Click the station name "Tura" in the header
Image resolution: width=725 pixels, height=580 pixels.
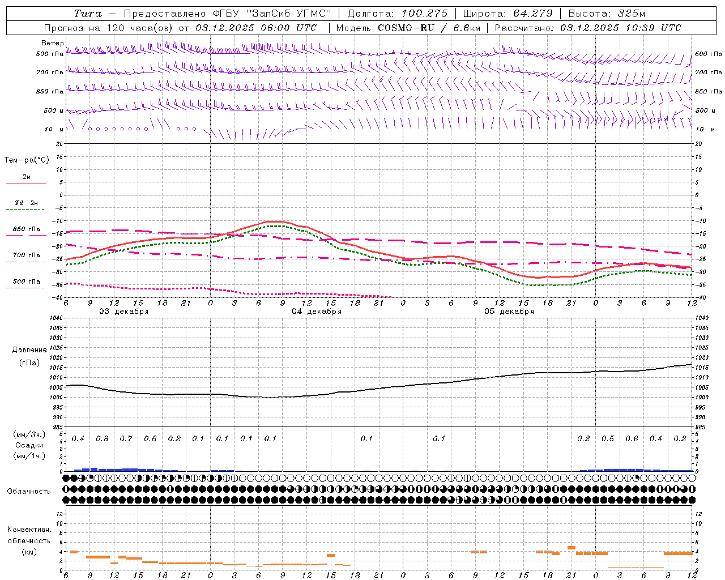click(x=88, y=14)
